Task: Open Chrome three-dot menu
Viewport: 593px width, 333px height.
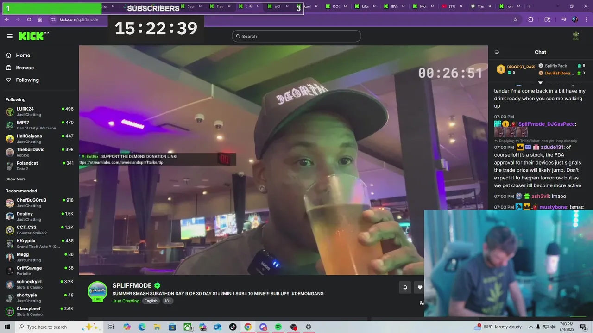Action: pos(587,19)
